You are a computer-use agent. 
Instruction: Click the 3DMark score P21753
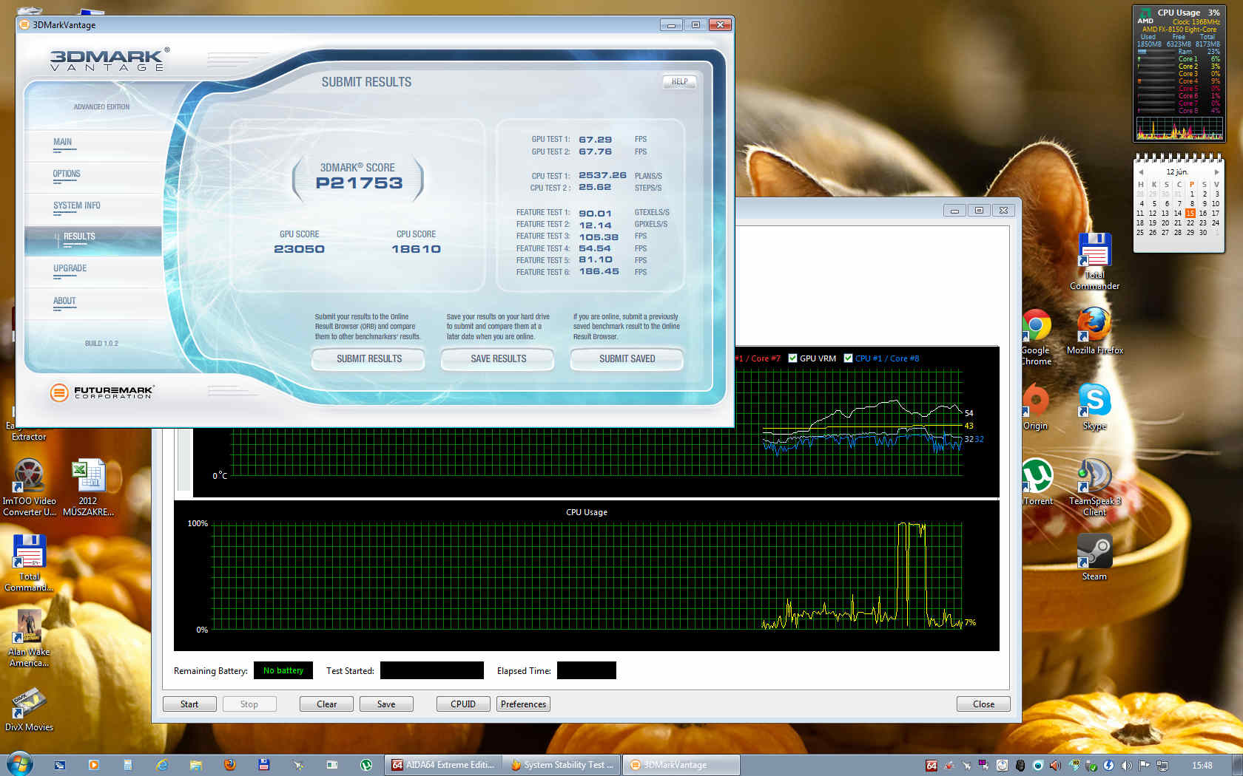tap(359, 183)
